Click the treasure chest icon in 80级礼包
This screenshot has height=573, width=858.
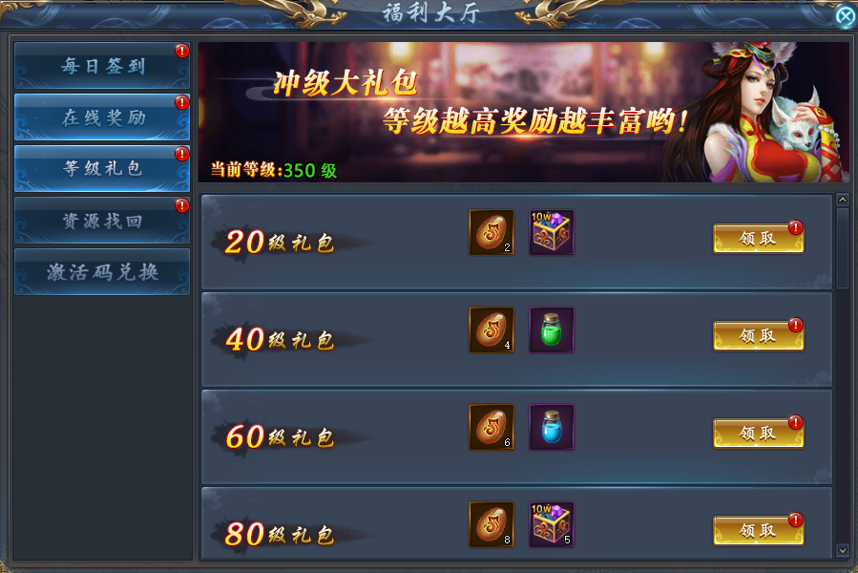tap(551, 525)
